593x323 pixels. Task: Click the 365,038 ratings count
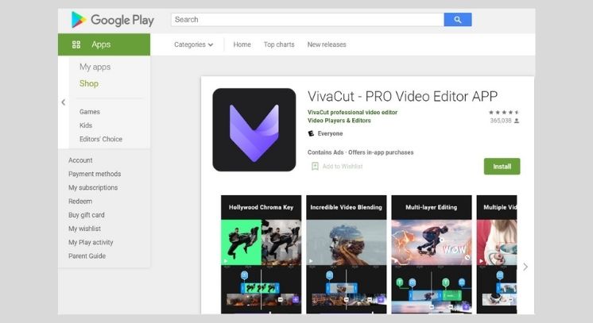501,121
